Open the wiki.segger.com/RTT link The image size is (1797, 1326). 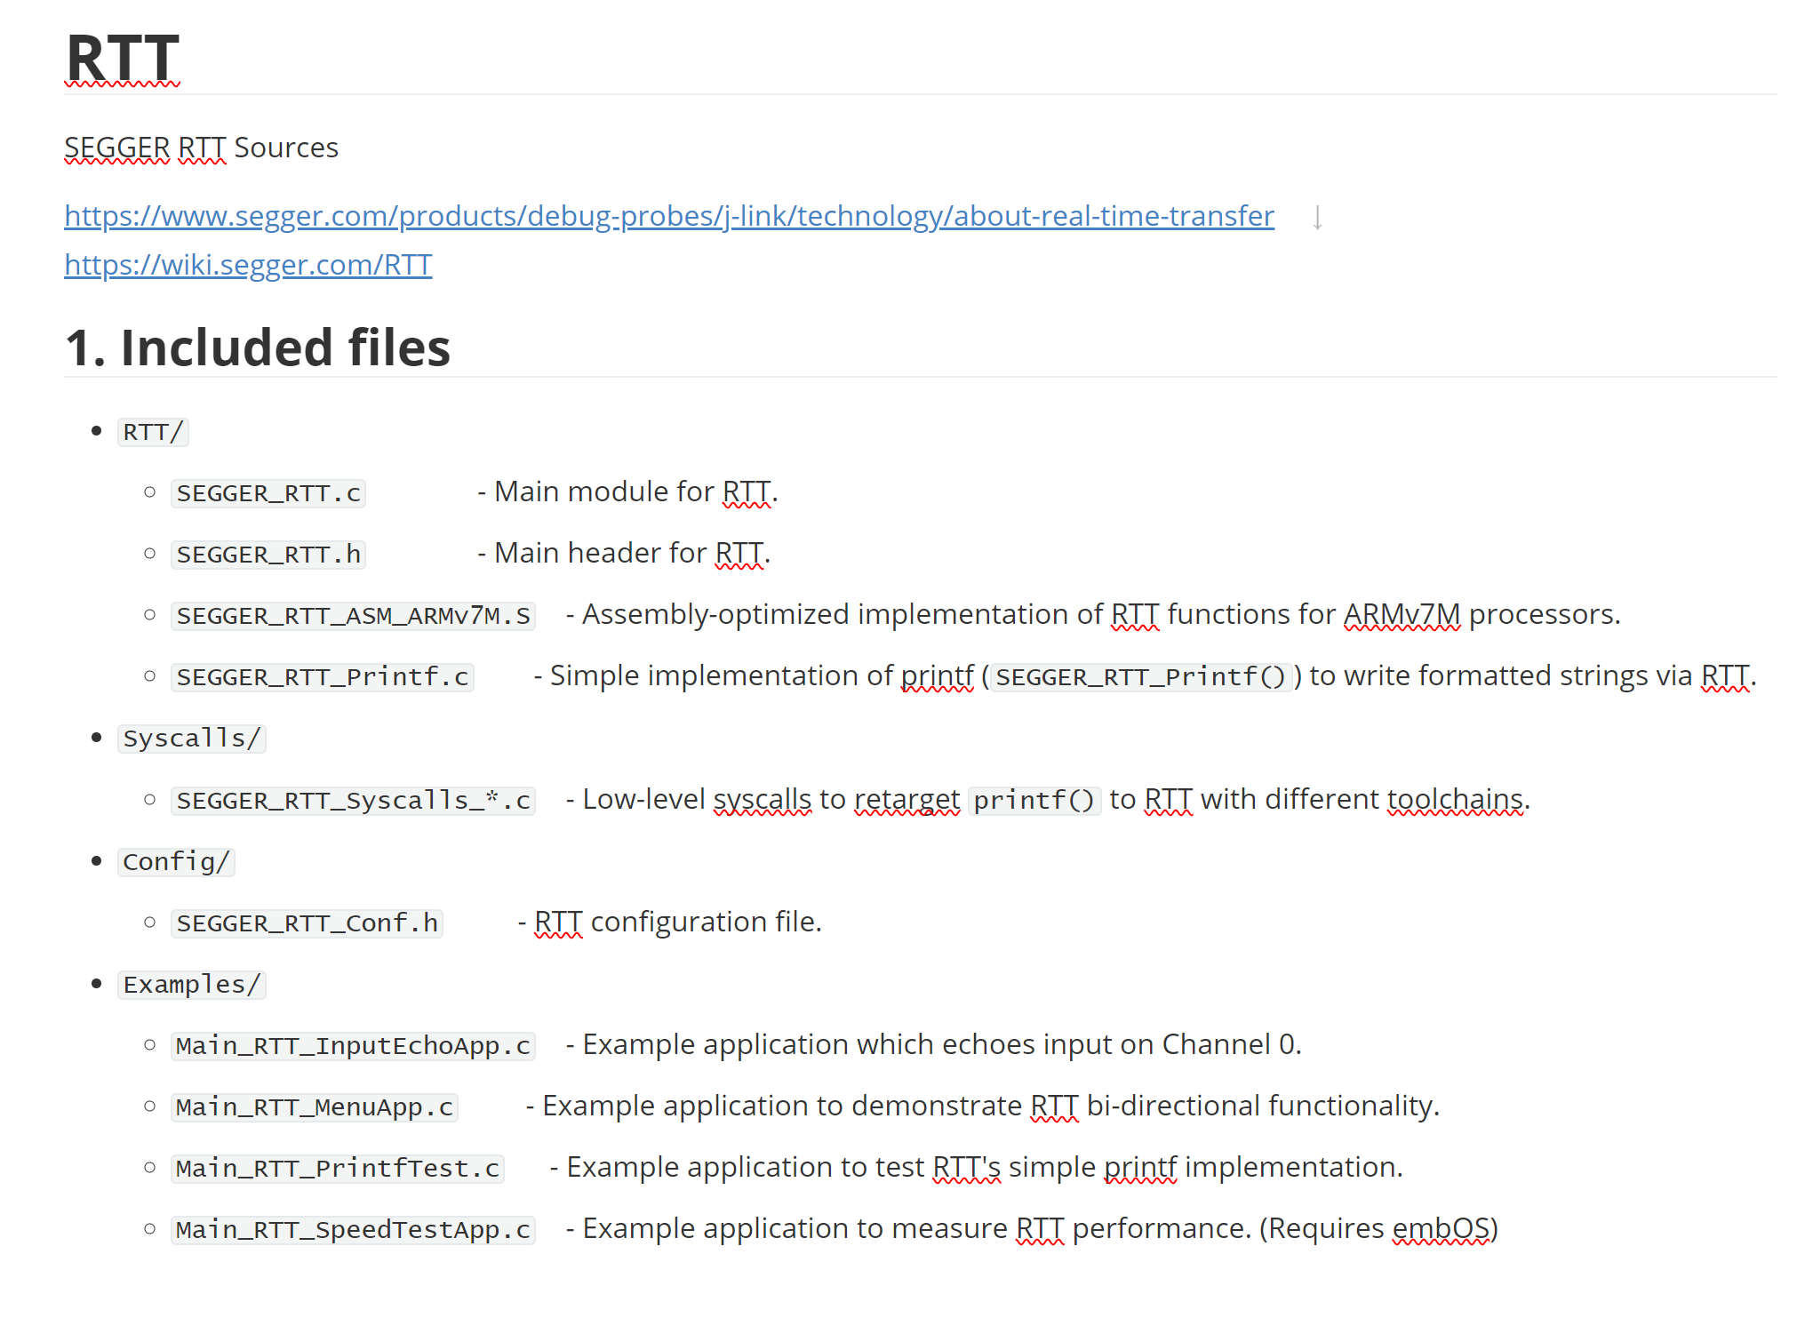[x=248, y=265]
